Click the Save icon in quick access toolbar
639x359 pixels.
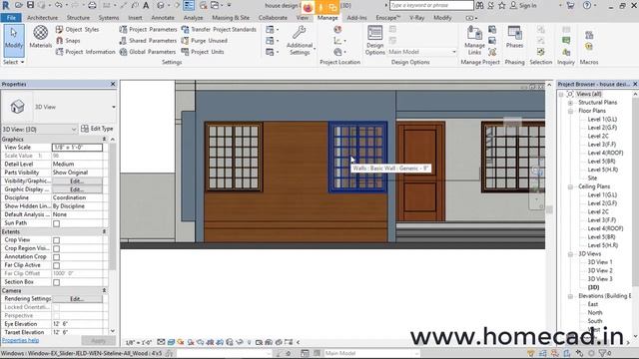coord(31,5)
